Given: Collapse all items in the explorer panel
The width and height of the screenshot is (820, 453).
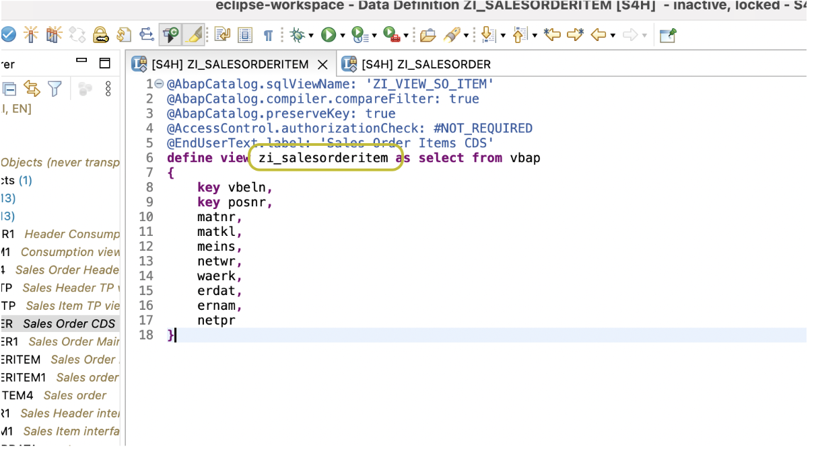Looking at the screenshot, I should 9,88.
